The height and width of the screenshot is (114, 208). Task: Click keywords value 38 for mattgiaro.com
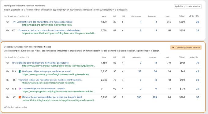pos(198,22)
